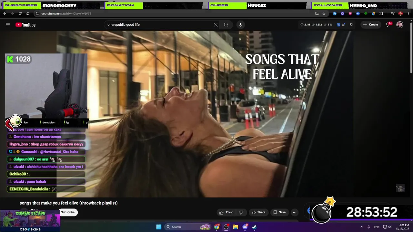
Task: Click Zombie Escape CSGO-Skins banner
Action: tap(30, 221)
